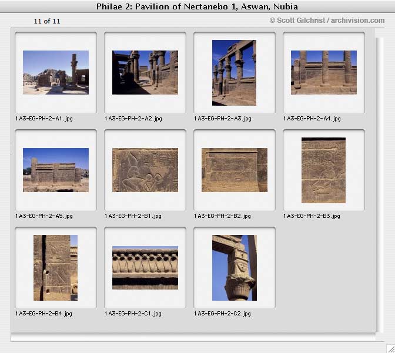
Task: Open thumbnail 1A3-EG-PH-2-A4.jpg
Action: tap(324, 72)
